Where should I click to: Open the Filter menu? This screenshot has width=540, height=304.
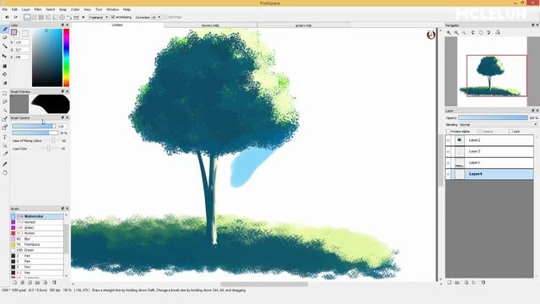click(38, 9)
